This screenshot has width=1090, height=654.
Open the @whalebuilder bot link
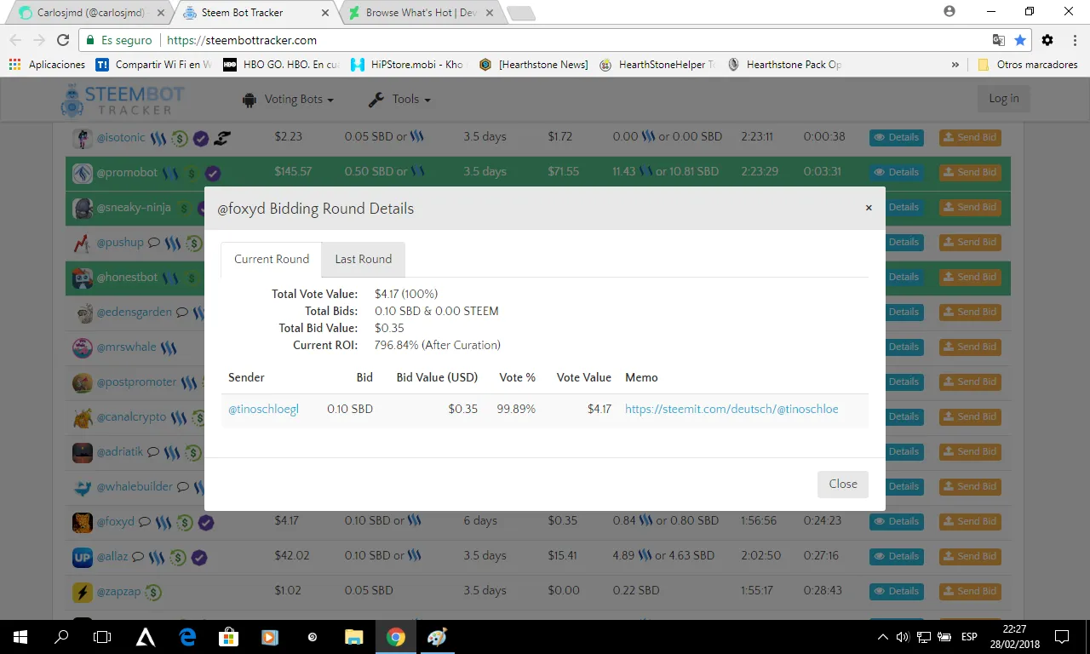135,486
